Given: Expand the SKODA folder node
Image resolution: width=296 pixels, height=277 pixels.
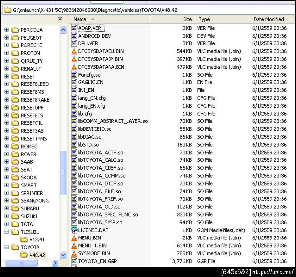Looking at the screenshot, I should point(6,177).
